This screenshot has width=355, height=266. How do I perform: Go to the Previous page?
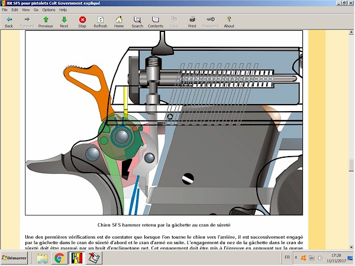tap(46, 22)
